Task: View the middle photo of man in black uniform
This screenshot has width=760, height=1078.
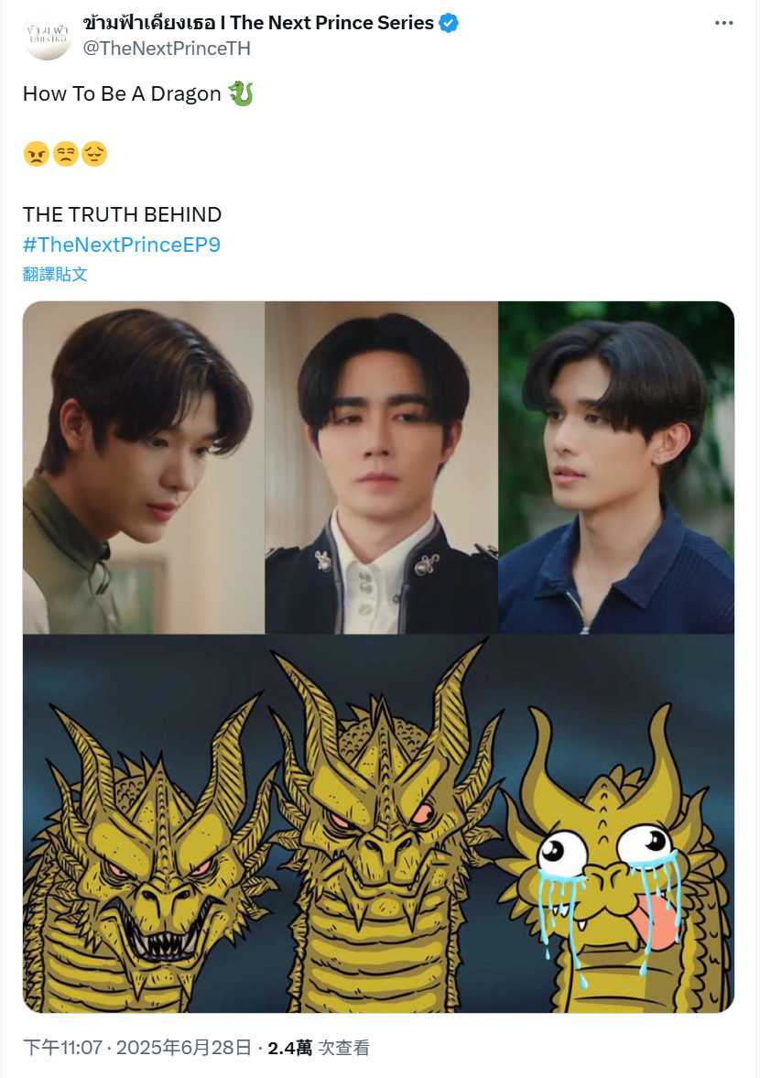Action: click(382, 467)
